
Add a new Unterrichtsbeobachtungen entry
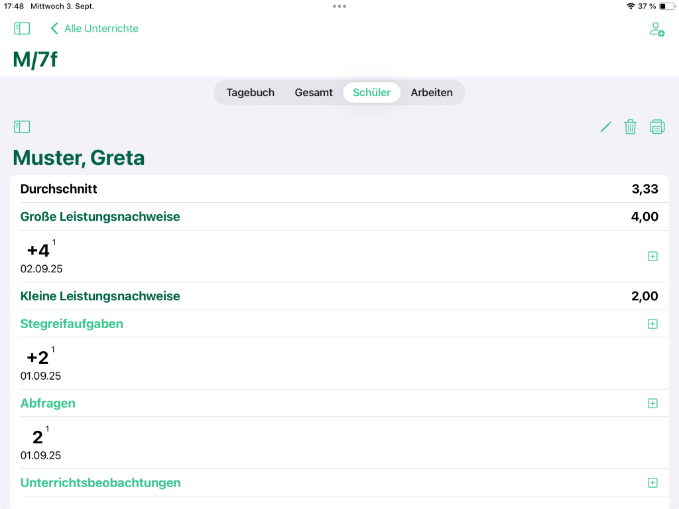[652, 483]
